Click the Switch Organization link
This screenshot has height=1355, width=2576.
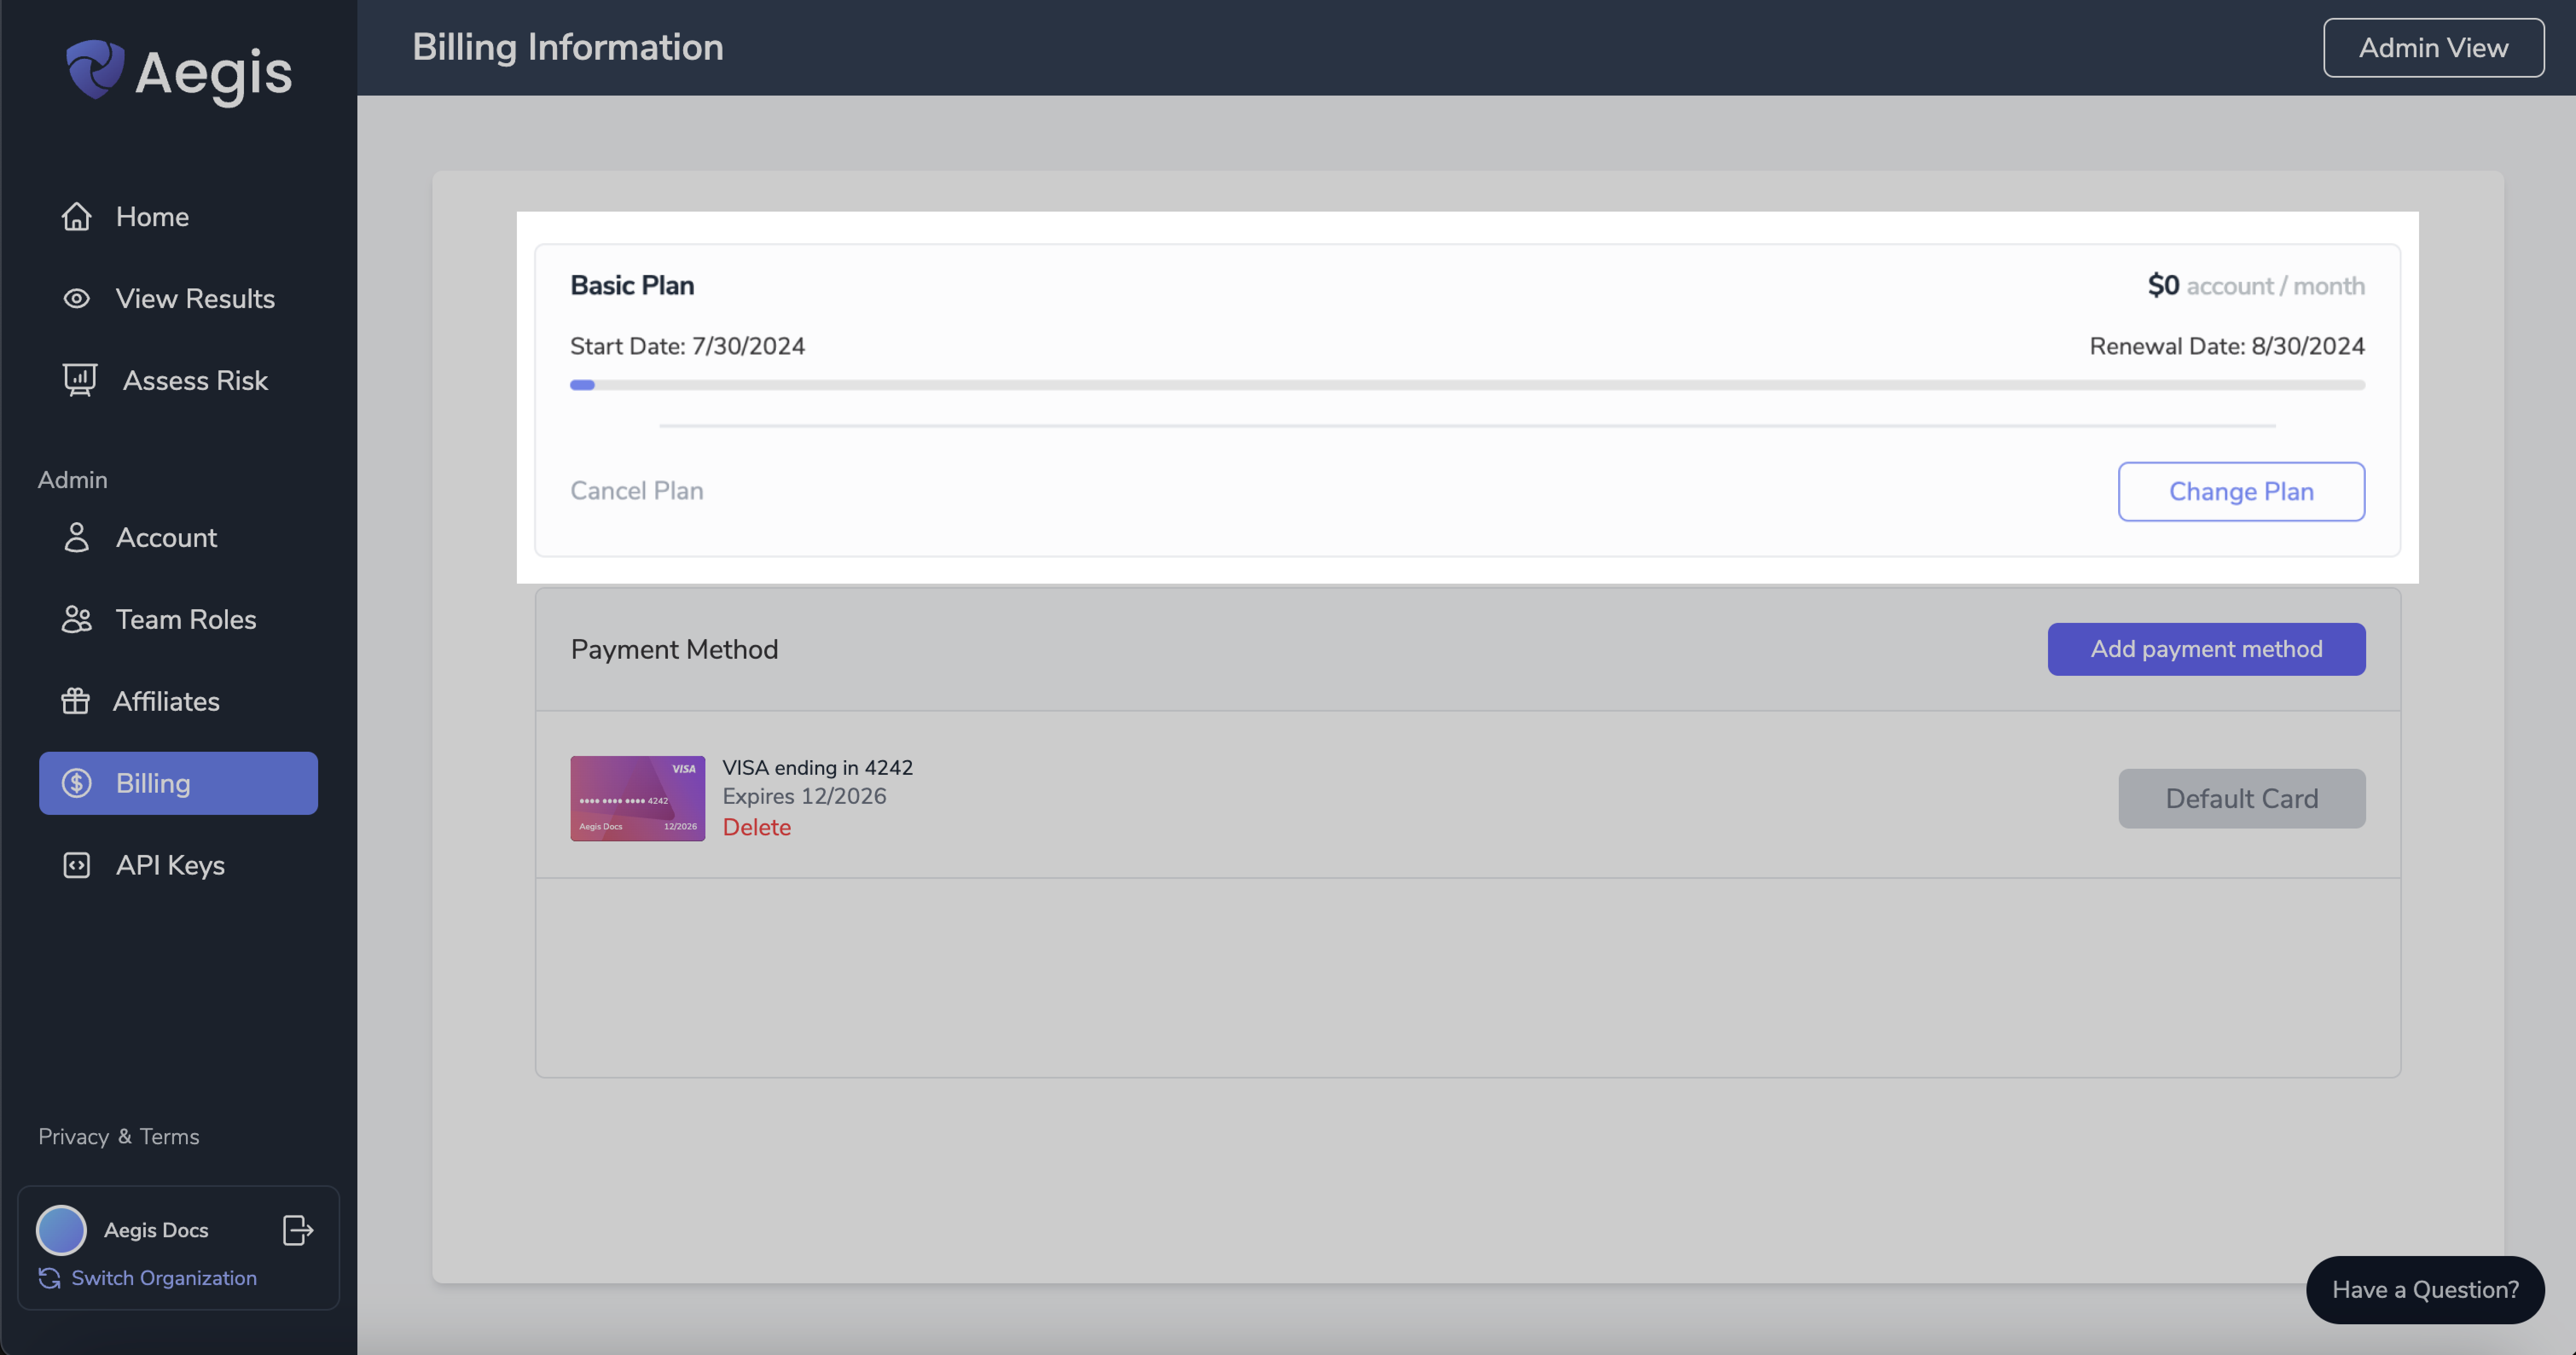[x=164, y=1278]
